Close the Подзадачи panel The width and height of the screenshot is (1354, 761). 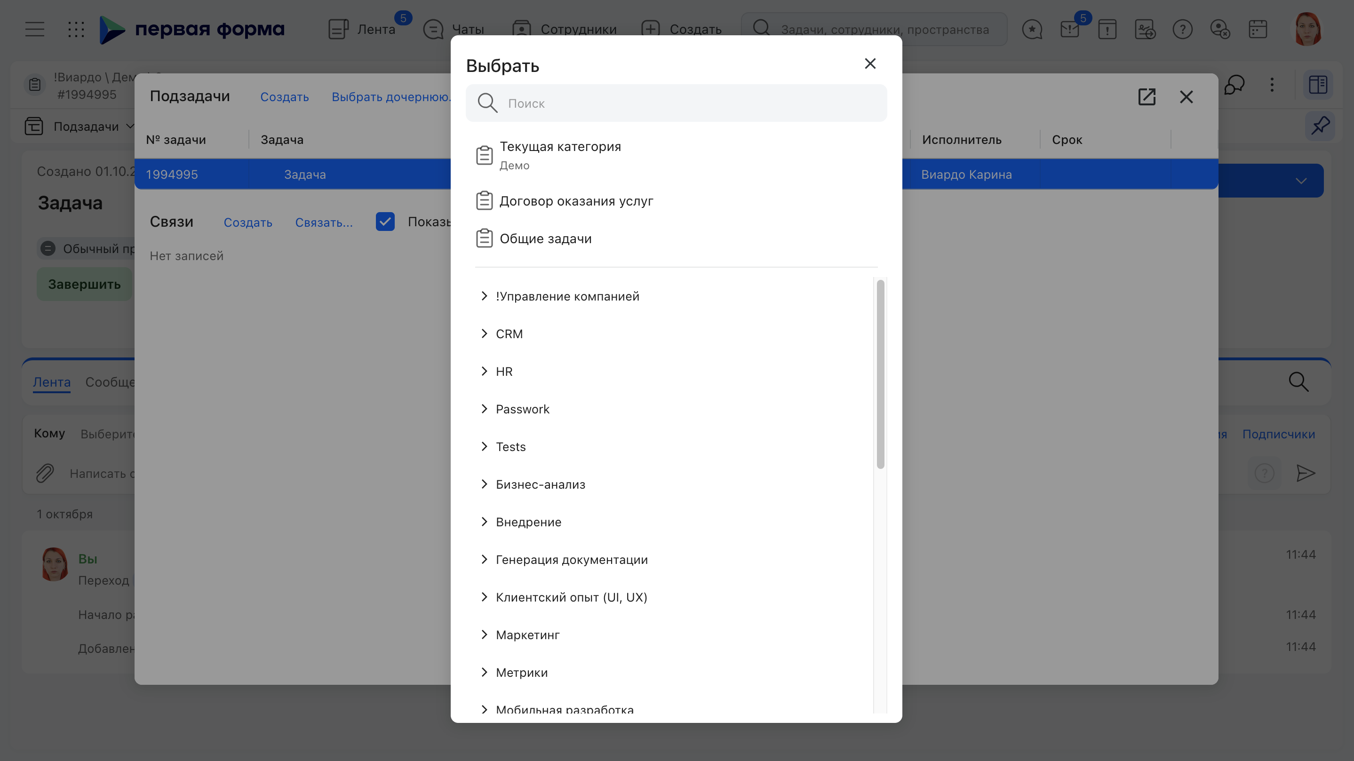click(1186, 97)
